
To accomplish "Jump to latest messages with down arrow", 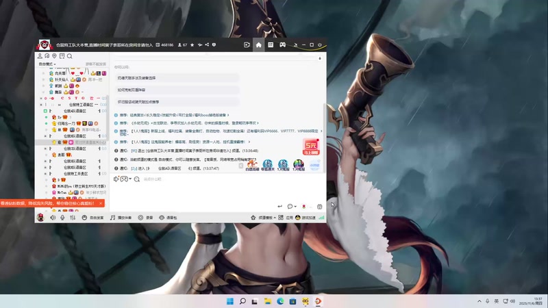I will 319,58.
